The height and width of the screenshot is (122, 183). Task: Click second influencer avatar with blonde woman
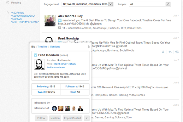point(61,108)
